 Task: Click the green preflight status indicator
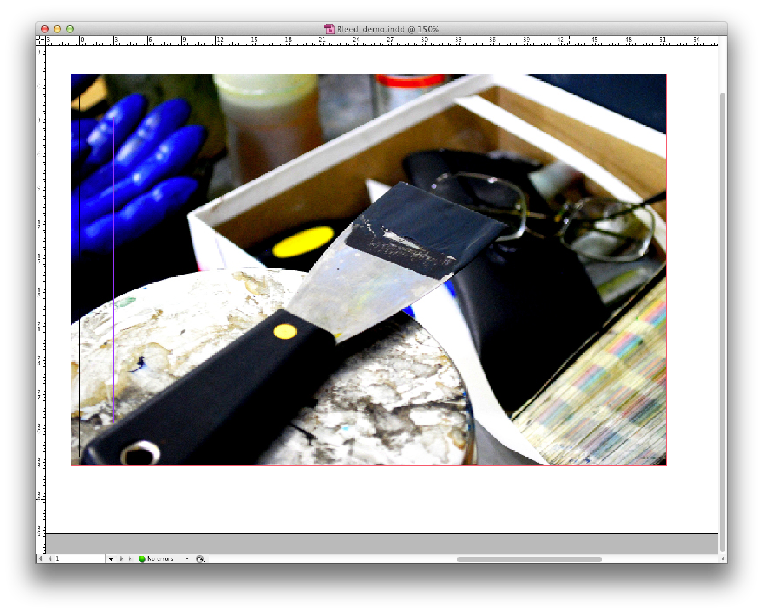coord(142,559)
